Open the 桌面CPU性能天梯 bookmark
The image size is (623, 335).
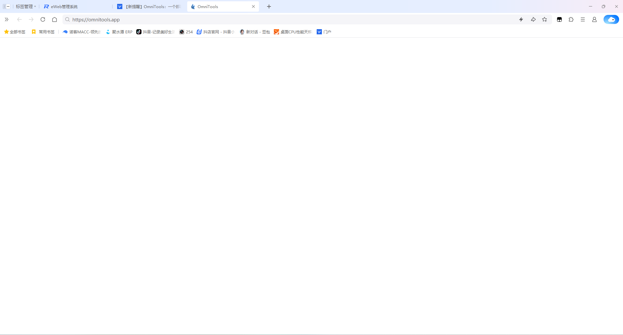[x=292, y=32]
